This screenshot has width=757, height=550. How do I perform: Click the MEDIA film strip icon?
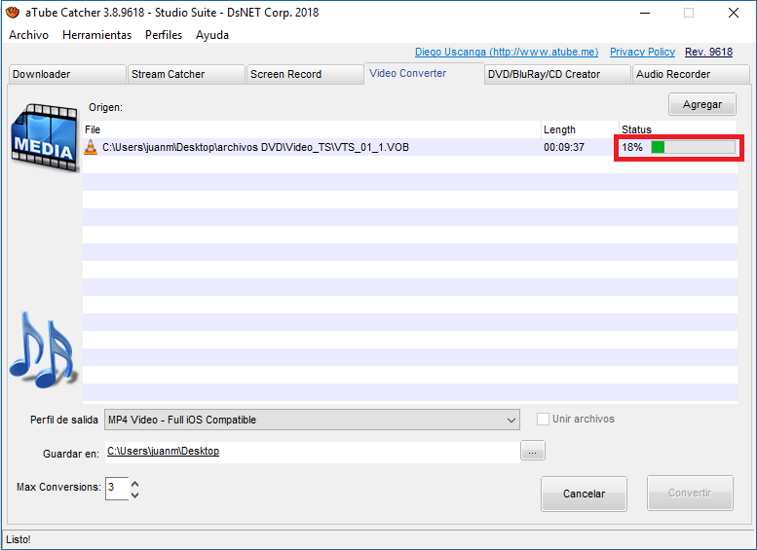coord(45,137)
